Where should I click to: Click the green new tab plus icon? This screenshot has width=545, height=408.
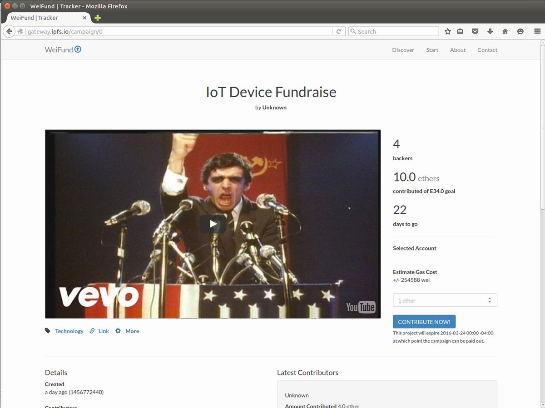98,18
